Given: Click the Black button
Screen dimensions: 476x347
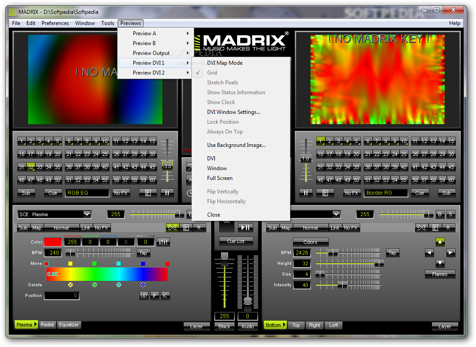Looking at the screenshot, I should (x=224, y=326).
